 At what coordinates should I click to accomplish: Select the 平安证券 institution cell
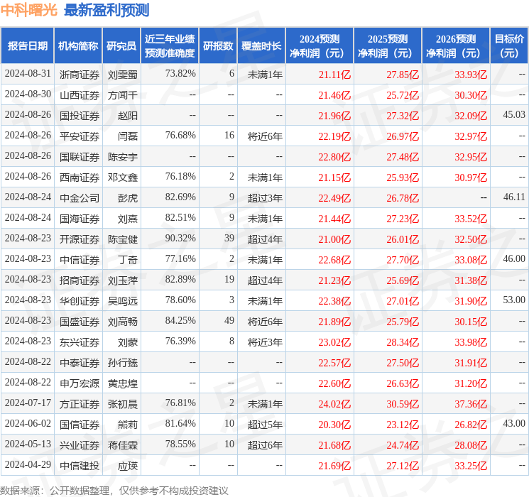point(80,136)
